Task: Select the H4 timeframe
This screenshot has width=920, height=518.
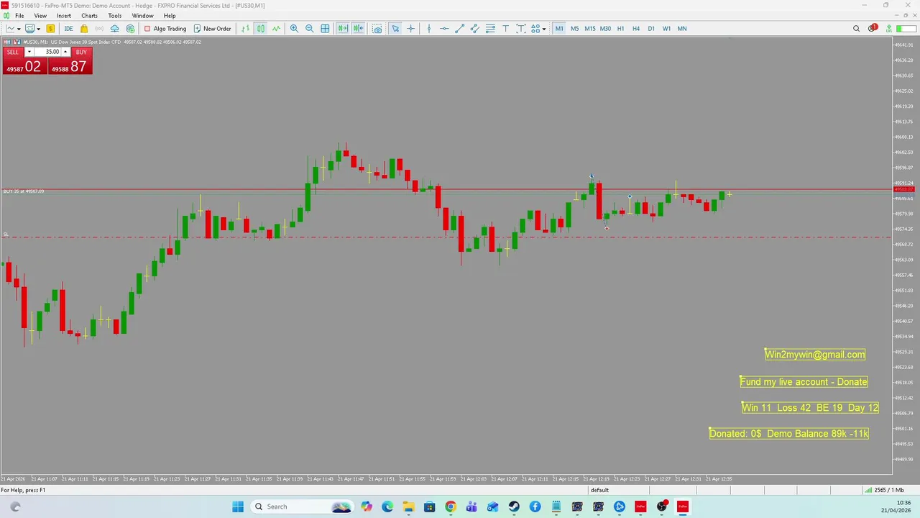Action: click(x=636, y=29)
